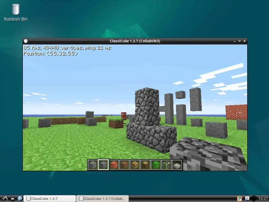Select the cobblestone block in the hotbar
The height and width of the screenshot is (202, 269).
(103, 165)
